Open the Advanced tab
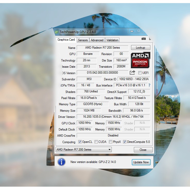Viewport: 190px width, 190px height. click(x=97, y=40)
